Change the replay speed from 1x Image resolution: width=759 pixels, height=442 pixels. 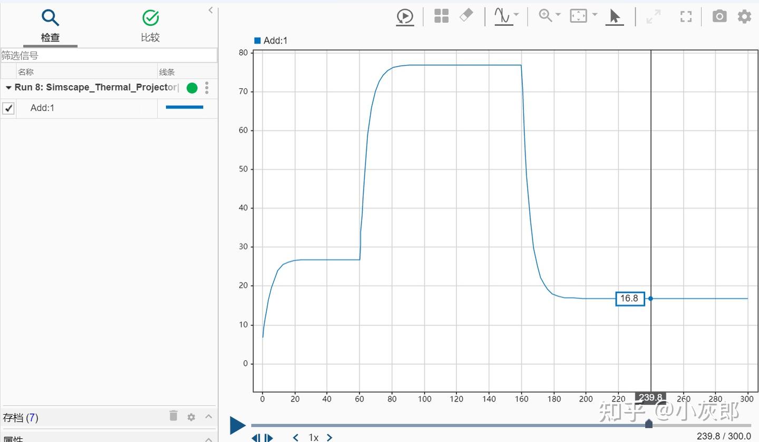(313, 437)
